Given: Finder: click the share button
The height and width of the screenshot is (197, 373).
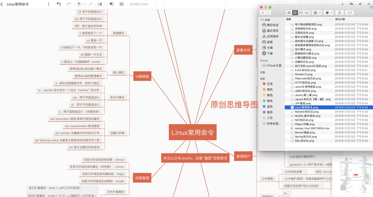Looking at the screenshot, I should pyautogui.click(x=339, y=13).
